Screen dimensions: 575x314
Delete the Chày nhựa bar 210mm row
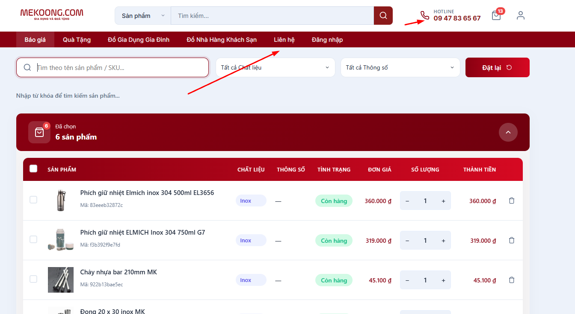point(511,280)
